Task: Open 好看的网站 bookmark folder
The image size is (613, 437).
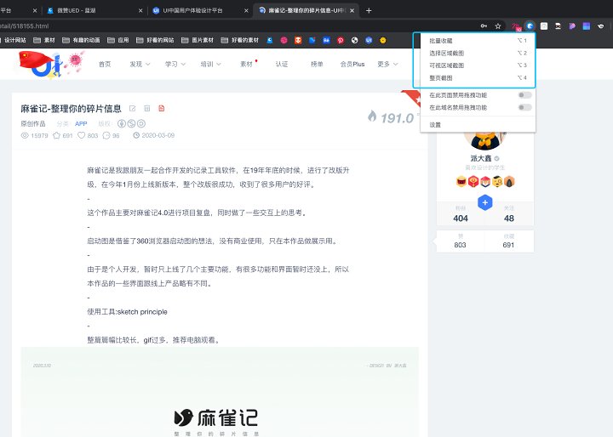Action: [155, 40]
